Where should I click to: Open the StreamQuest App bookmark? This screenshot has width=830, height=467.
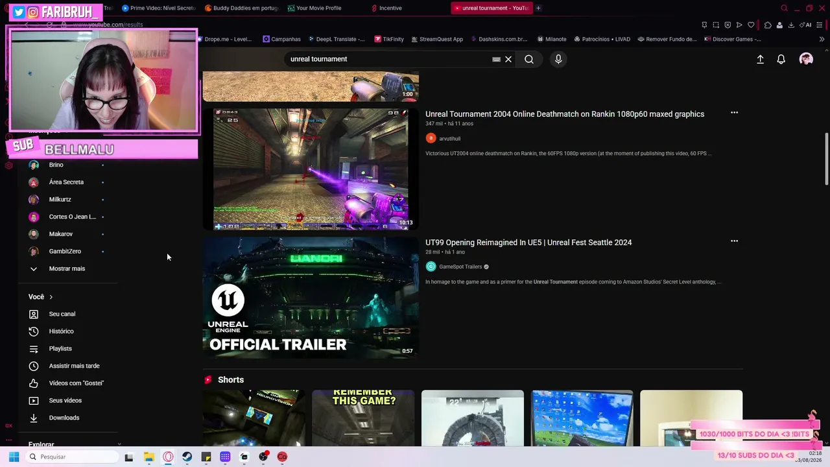tap(437, 39)
